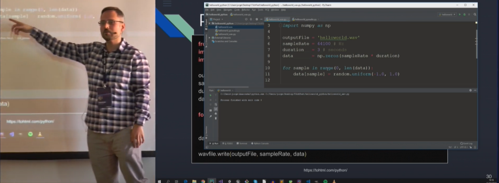The image size is (499, 183).
Task: Click the LF line separator in status bar
Action: click(x=456, y=147)
